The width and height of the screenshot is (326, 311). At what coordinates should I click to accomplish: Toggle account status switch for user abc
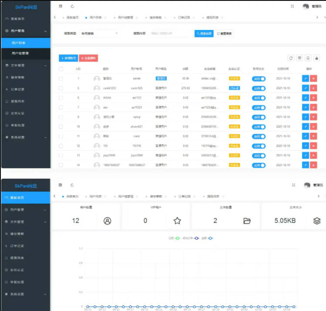point(258,107)
